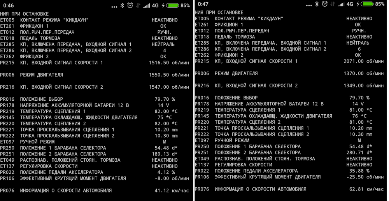Select vehicle speed value 41.12 км/час

pyautogui.click(x=172, y=191)
